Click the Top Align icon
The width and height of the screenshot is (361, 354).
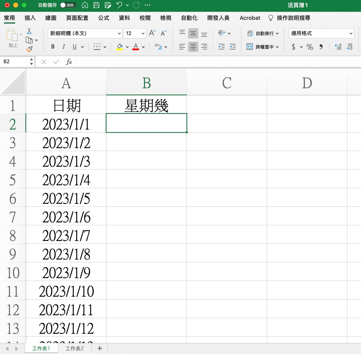tap(182, 32)
